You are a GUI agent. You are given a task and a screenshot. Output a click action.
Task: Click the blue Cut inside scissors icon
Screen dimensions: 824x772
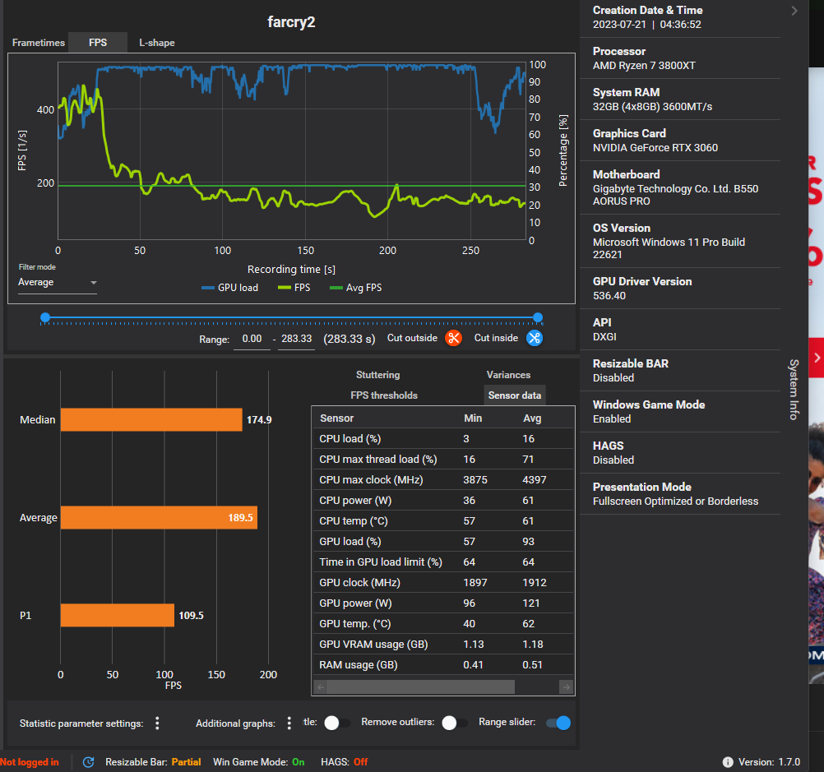(x=535, y=338)
